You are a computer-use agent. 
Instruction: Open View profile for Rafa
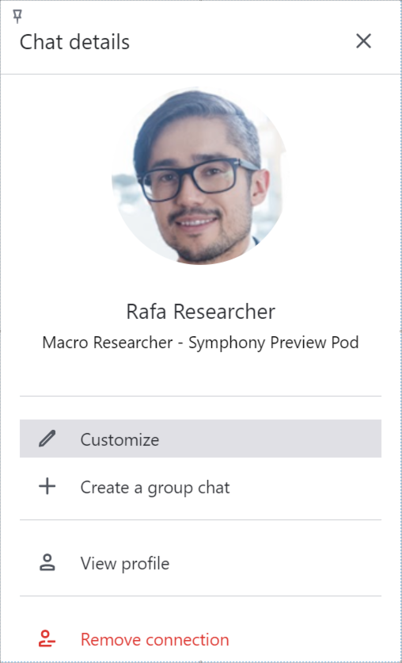pyautogui.click(x=125, y=564)
